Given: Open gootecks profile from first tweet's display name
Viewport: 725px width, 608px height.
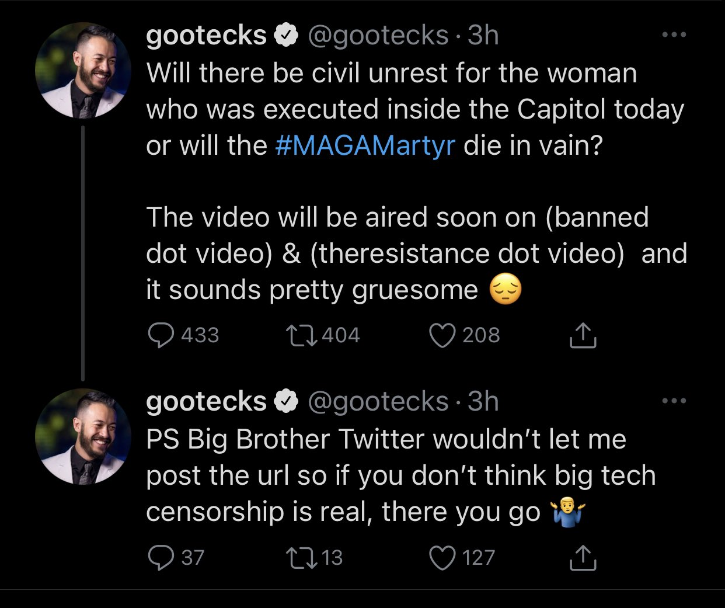Looking at the screenshot, I should click(x=206, y=36).
